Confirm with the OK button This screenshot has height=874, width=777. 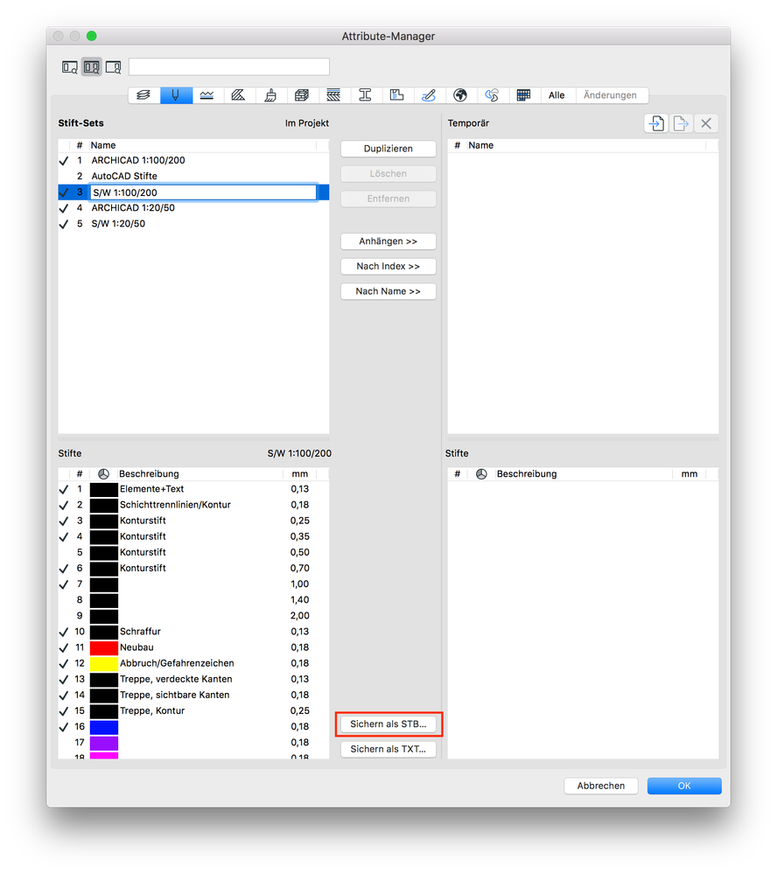coord(684,786)
